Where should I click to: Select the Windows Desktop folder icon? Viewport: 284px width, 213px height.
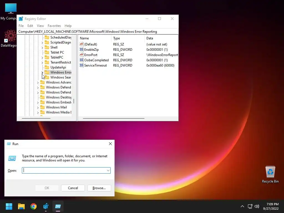pos(42,97)
